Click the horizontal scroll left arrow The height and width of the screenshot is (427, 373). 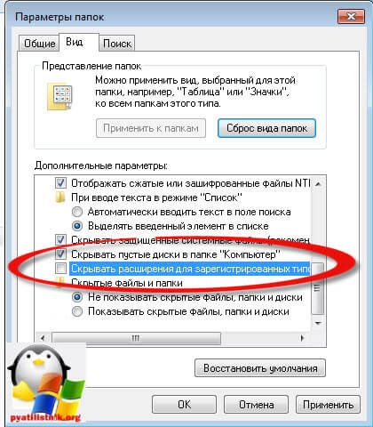pos(44,338)
